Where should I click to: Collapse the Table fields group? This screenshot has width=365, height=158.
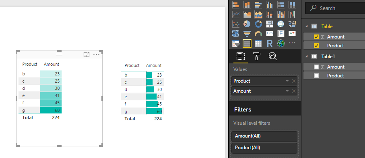pos(306,26)
